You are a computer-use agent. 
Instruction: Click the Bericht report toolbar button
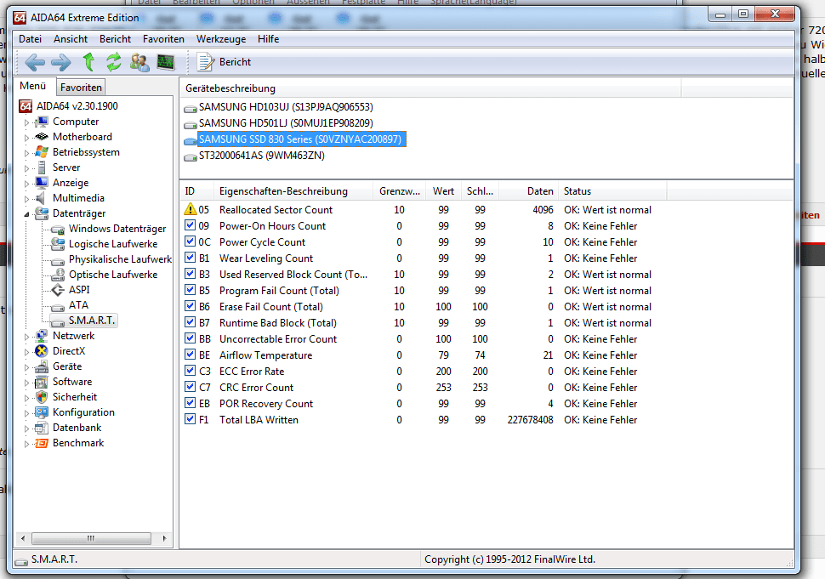tap(225, 62)
